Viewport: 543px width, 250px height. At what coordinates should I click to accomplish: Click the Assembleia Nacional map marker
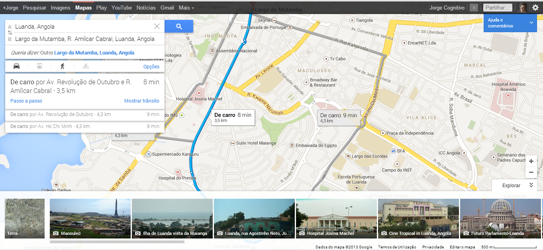pos(212,51)
